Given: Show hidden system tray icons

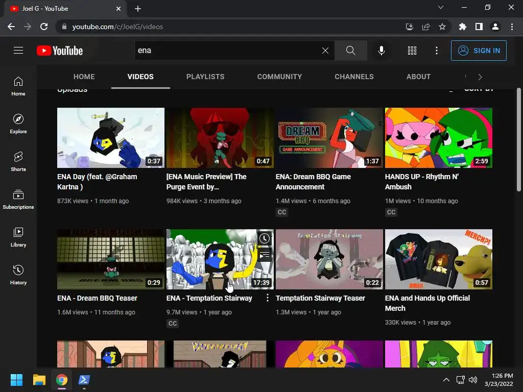Looking at the screenshot, I should (x=446, y=380).
